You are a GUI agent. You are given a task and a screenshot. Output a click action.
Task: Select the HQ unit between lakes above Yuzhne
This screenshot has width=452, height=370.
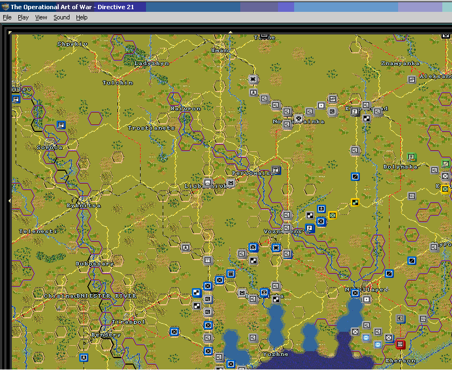pos(253,338)
